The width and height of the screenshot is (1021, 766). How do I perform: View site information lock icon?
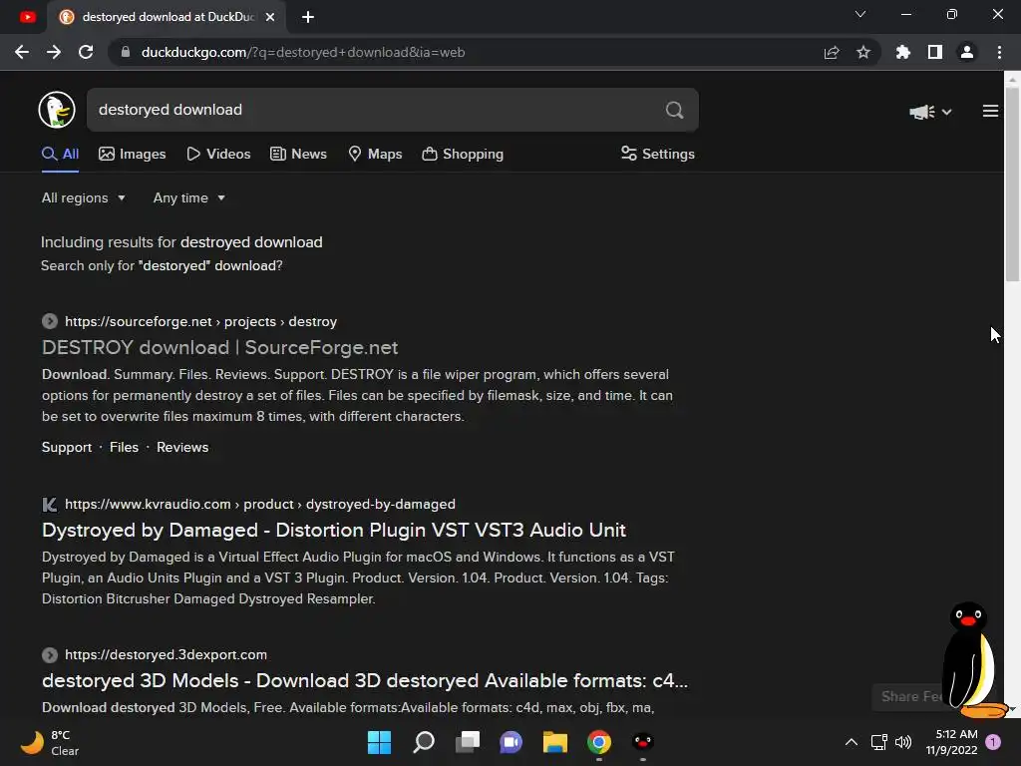pos(126,52)
